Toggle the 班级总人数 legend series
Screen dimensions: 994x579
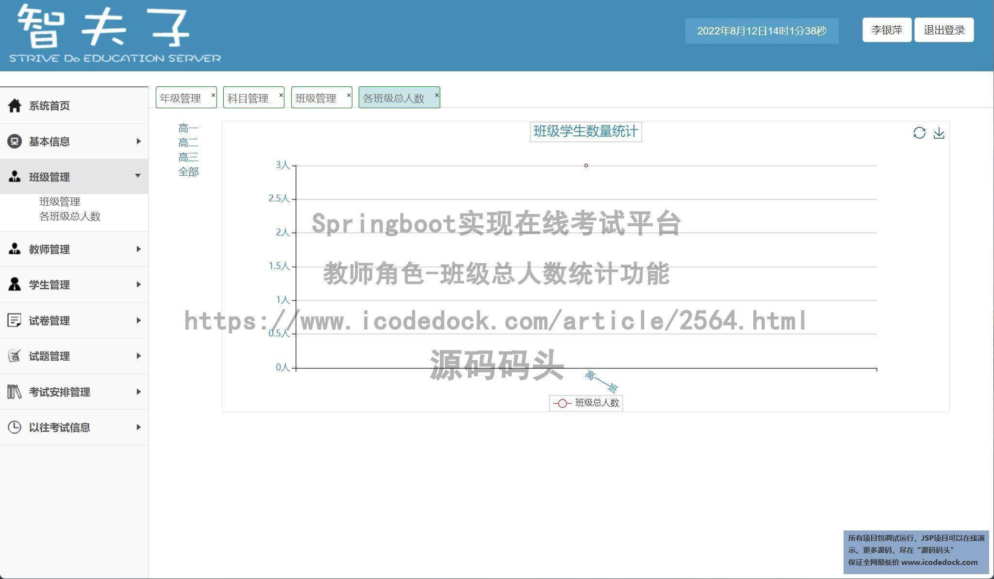coord(586,403)
